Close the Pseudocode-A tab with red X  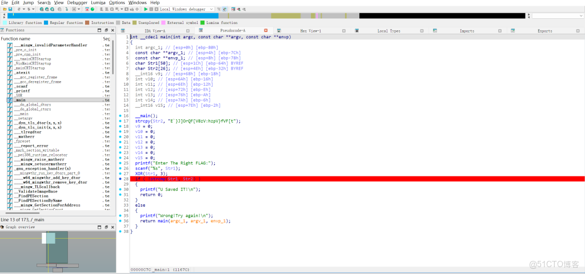[266, 31]
